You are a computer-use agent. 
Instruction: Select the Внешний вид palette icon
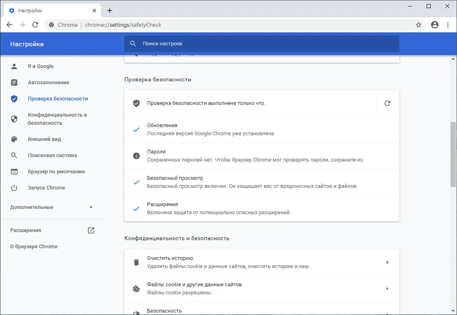point(13,139)
